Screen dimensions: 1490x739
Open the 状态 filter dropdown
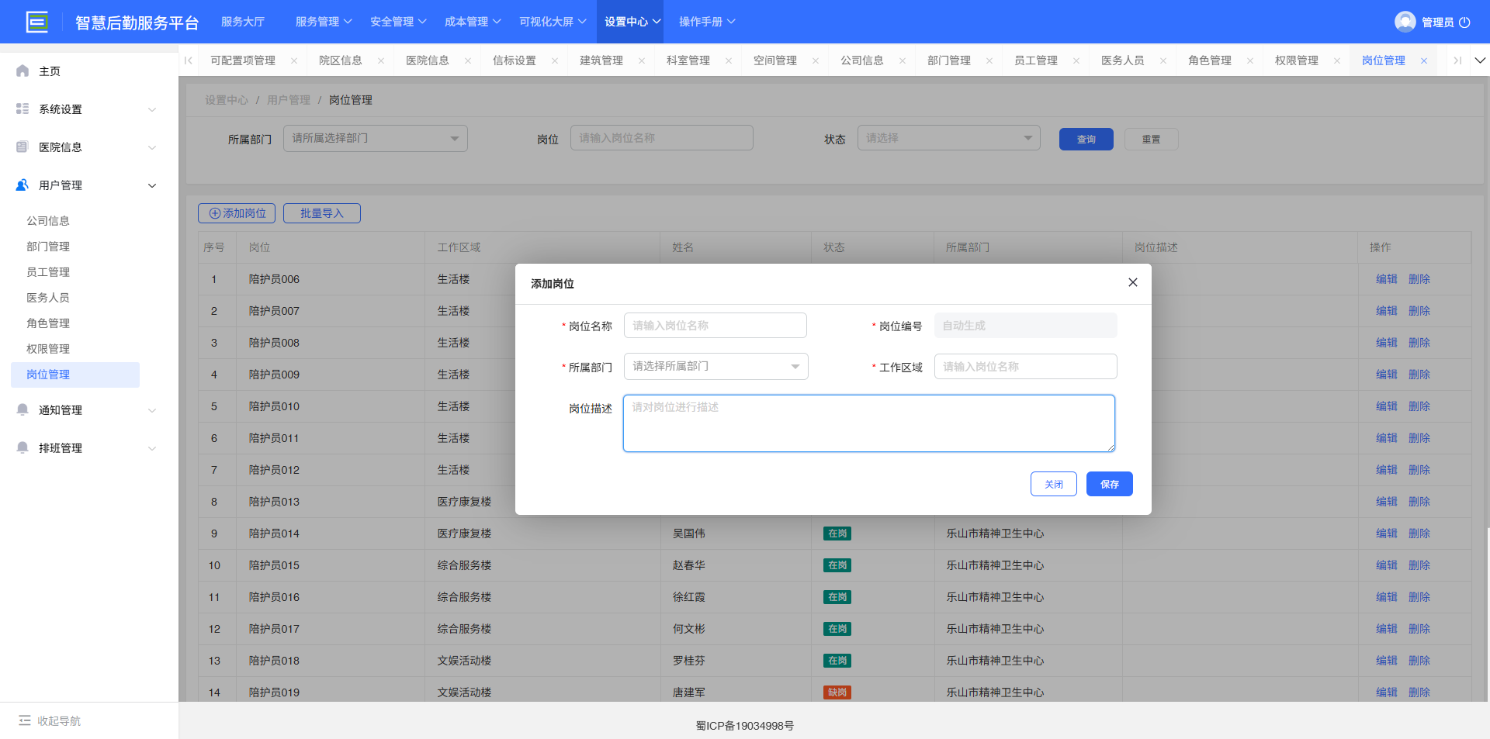pos(949,138)
